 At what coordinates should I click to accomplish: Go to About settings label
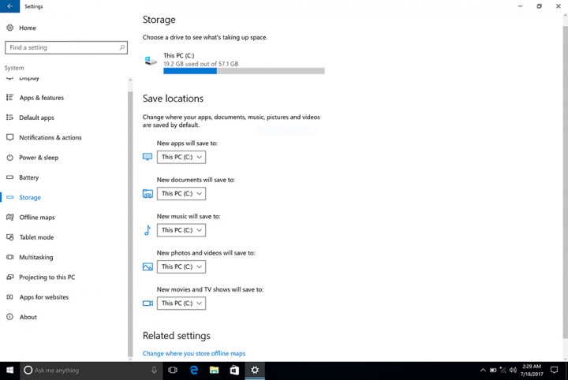[x=28, y=317]
